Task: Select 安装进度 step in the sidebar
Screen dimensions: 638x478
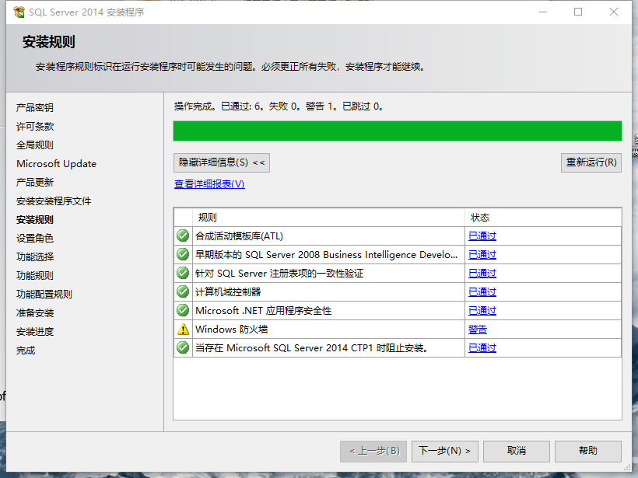Action: (35, 332)
